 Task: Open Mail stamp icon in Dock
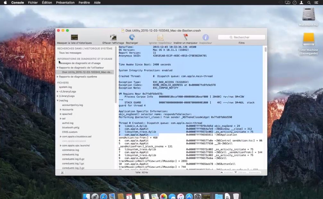(x=112, y=196)
